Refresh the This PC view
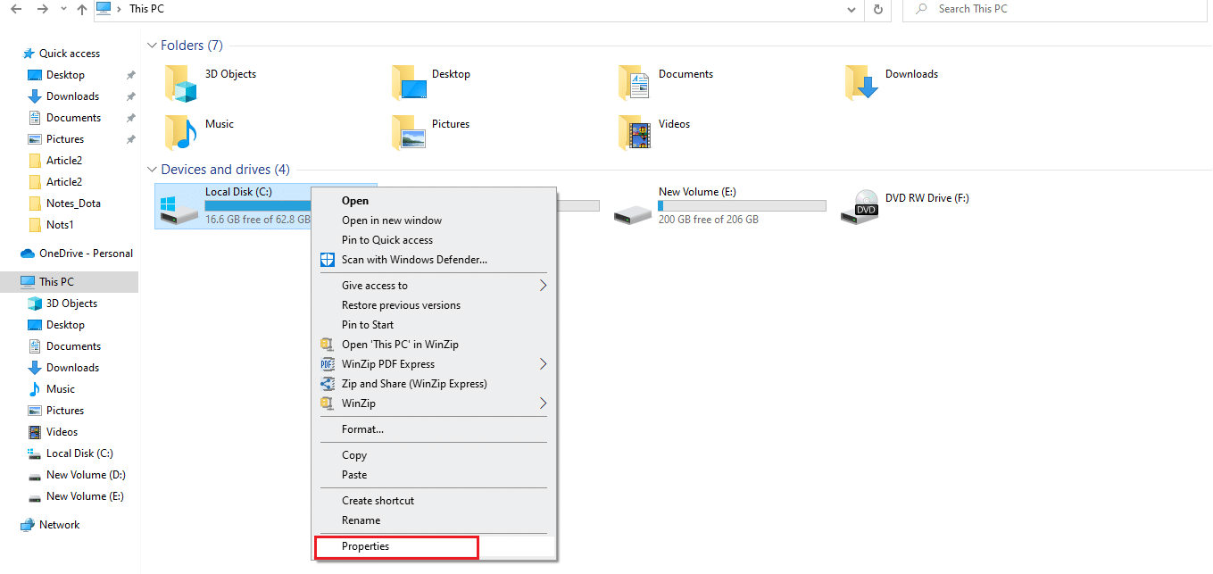This screenshot has height=574, width=1213. click(878, 9)
